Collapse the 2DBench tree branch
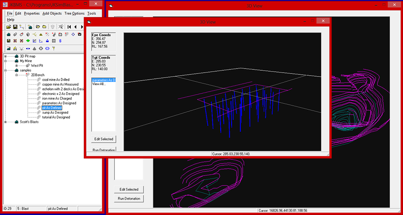 [17, 75]
